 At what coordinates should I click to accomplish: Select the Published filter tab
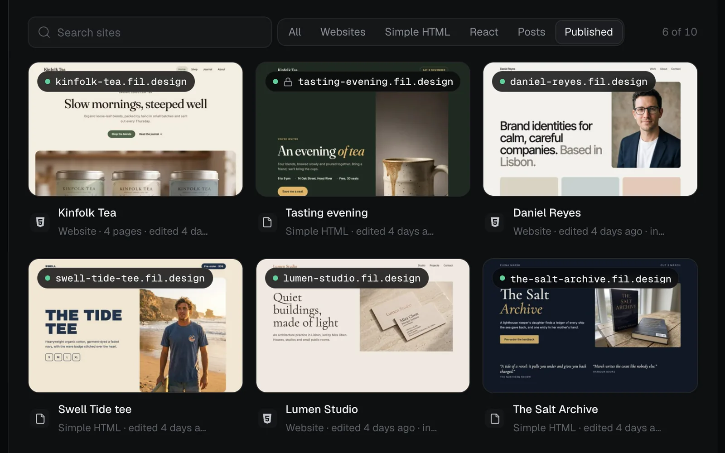[589, 32]
